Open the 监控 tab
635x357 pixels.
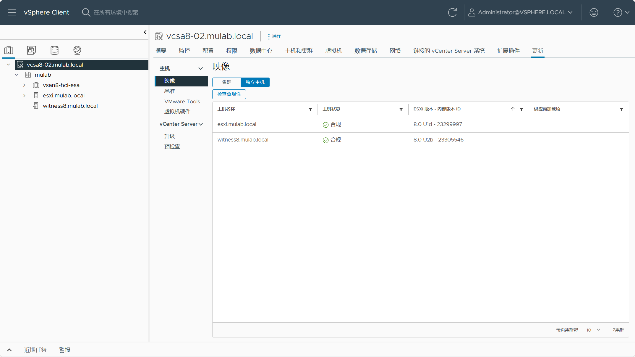pos(184,51)
